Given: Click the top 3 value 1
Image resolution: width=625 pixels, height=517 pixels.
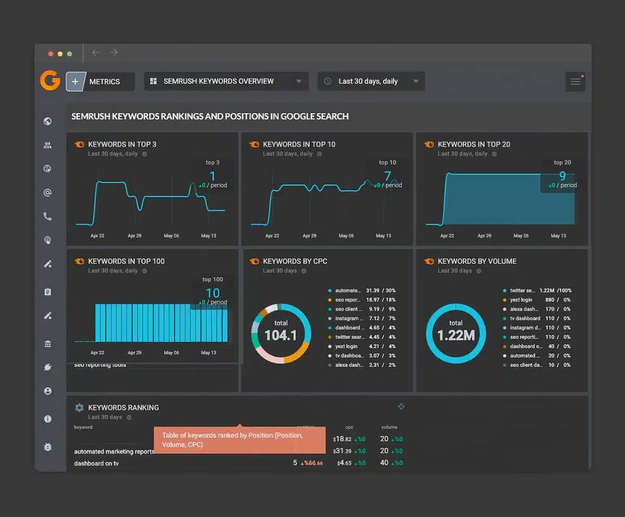Looking at the screenshot, I should point(213,175).
